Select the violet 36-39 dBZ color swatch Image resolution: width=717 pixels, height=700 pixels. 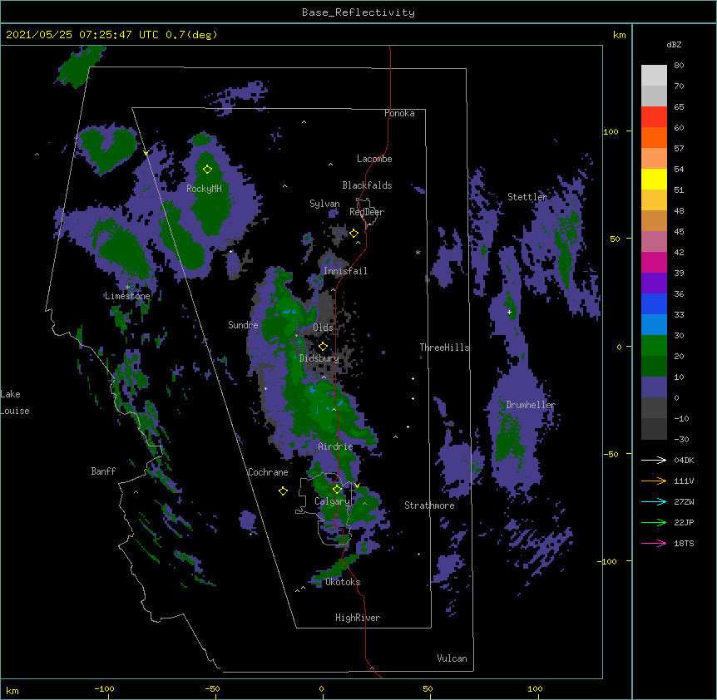click(654, 283)
